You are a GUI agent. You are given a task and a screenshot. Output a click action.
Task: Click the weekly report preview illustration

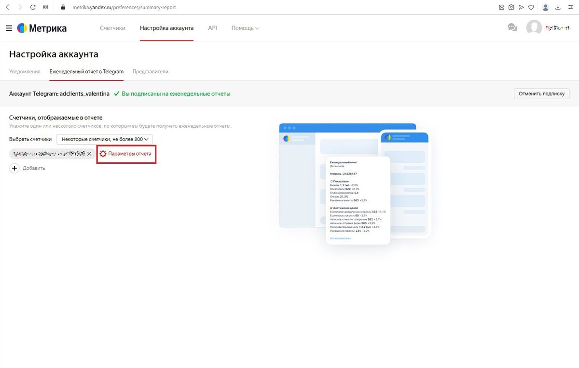tap(355, 184)
